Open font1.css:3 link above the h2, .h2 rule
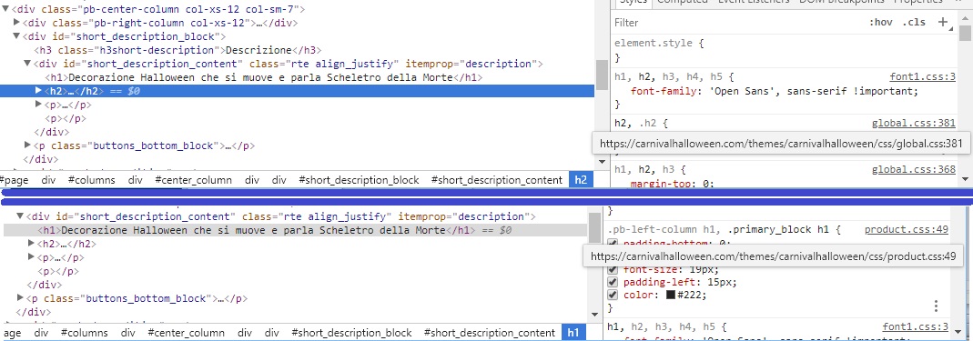973x341 pixels. click(922, 77)
